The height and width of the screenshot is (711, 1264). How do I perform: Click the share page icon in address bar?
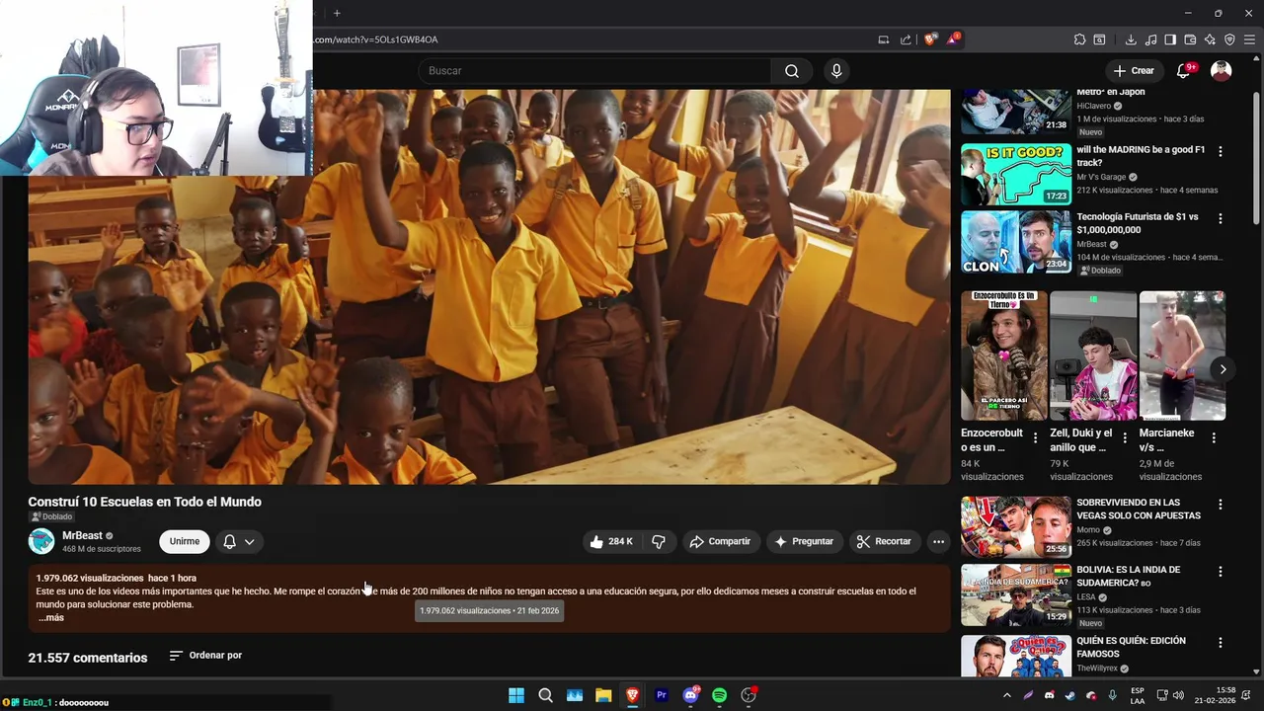tap(906, 39)
